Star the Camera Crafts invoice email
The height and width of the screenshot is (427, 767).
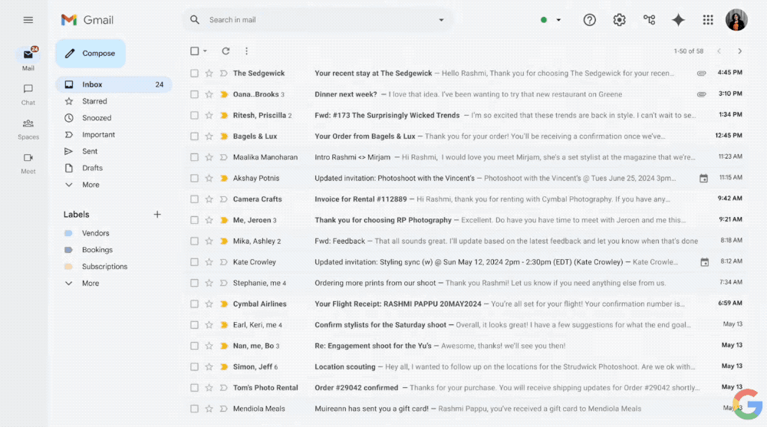coord(209,199)
